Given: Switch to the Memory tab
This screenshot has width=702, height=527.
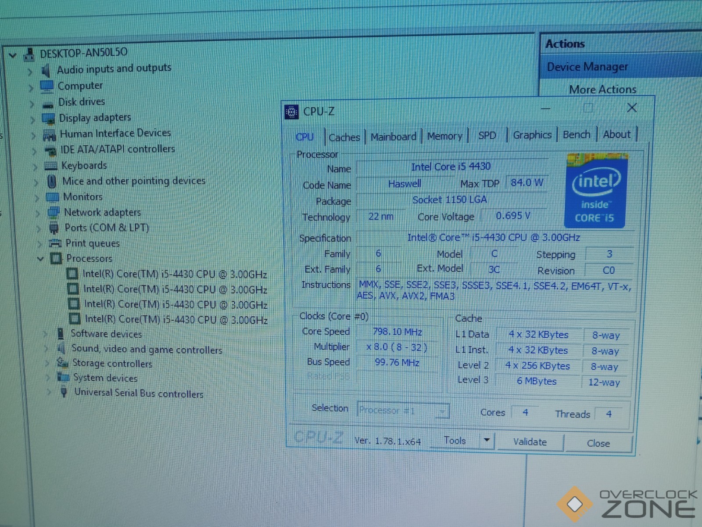Looking at the screenshot, I should (x=445, y=136).
